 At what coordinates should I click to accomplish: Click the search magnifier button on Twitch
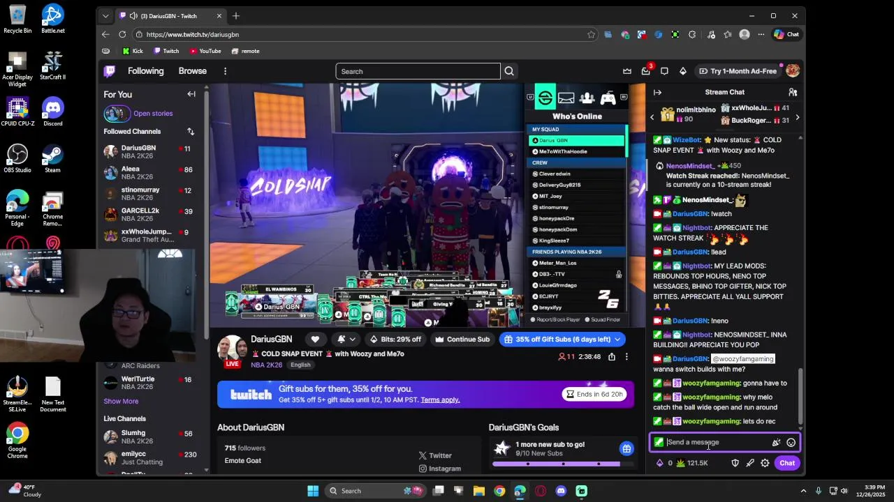click(509, 71)
